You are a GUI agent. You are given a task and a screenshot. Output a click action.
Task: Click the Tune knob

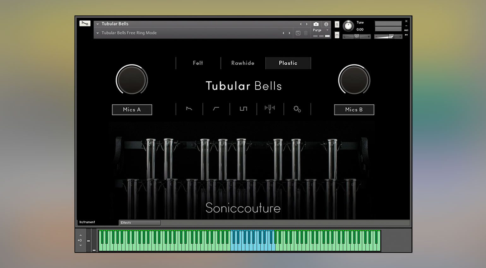[x=348, y=26]
